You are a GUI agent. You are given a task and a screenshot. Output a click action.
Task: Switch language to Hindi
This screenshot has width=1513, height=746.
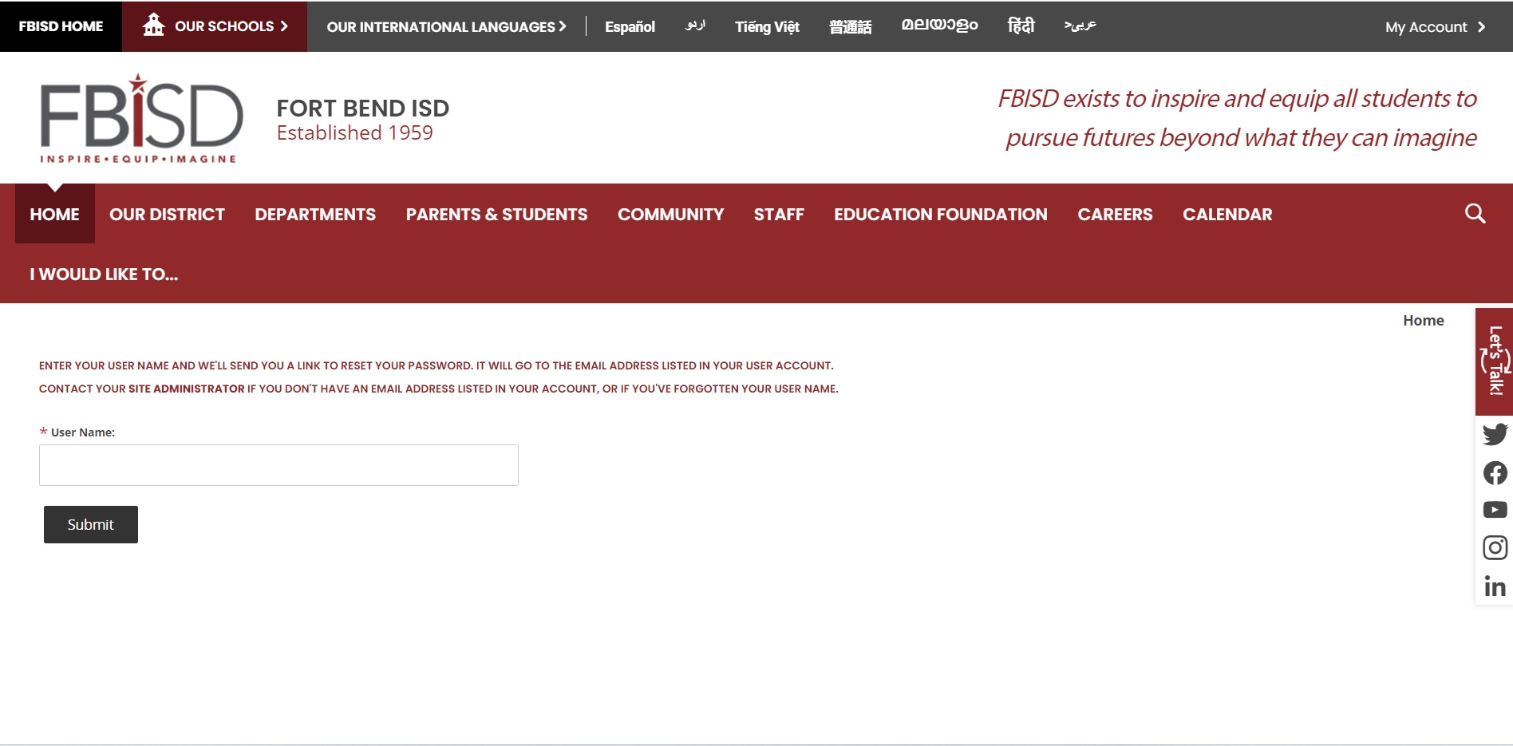point(1021,26)
